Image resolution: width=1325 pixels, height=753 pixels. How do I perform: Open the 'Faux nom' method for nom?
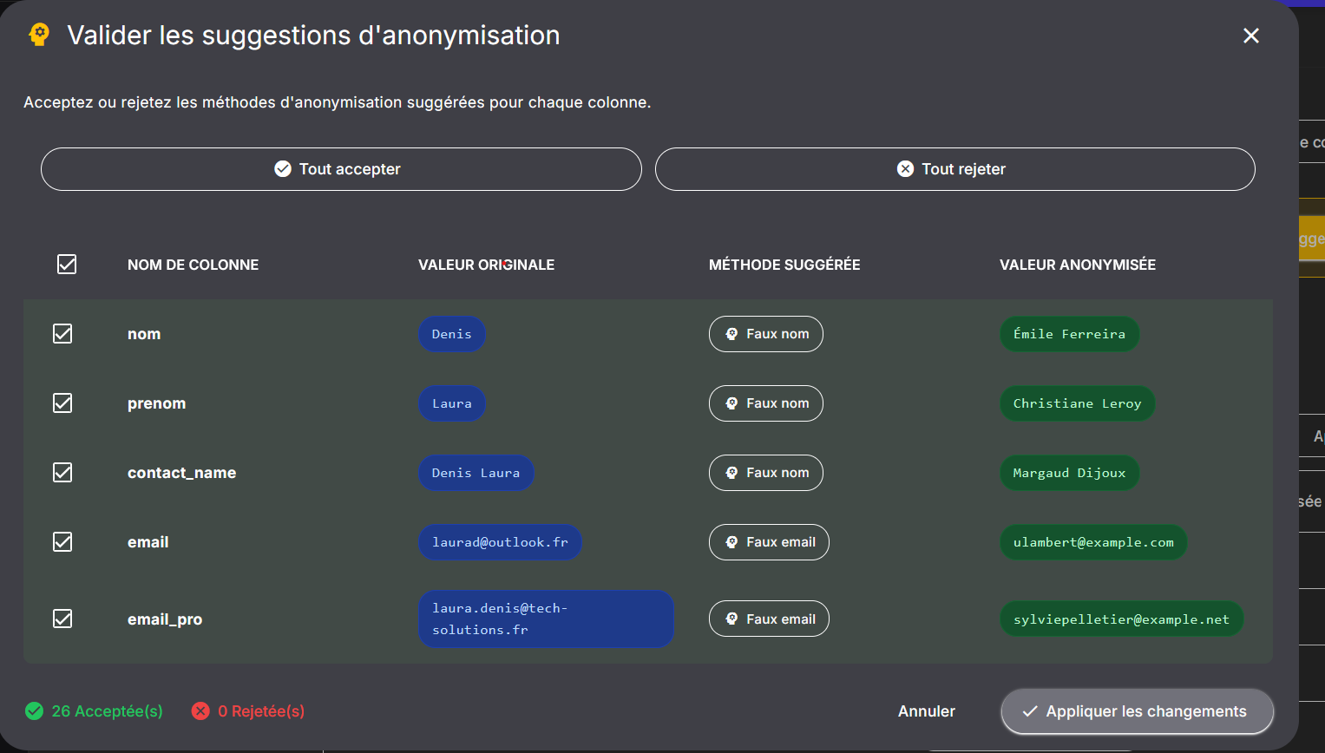tap(766, 334)
